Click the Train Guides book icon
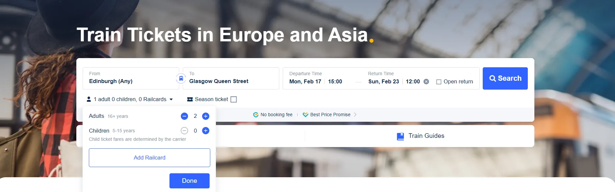Viewport: 615px width, 192px height. 400,136
